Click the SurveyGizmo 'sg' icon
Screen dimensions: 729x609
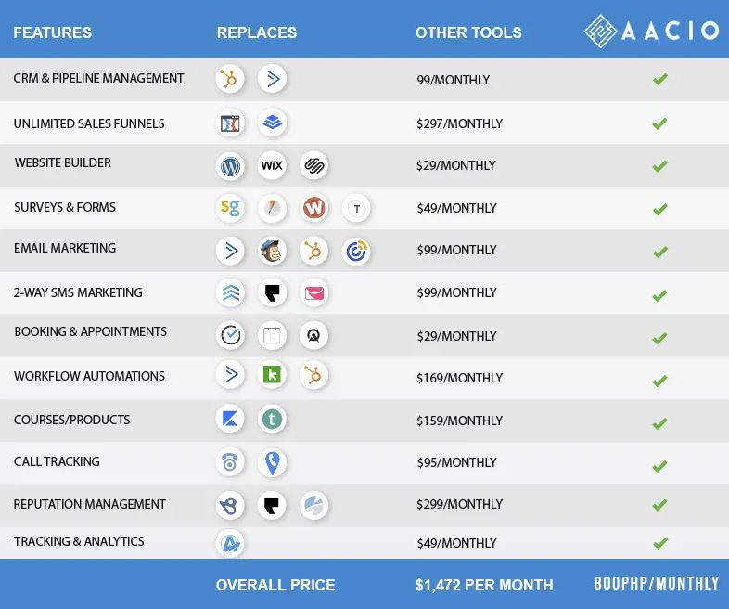(230, 208)
